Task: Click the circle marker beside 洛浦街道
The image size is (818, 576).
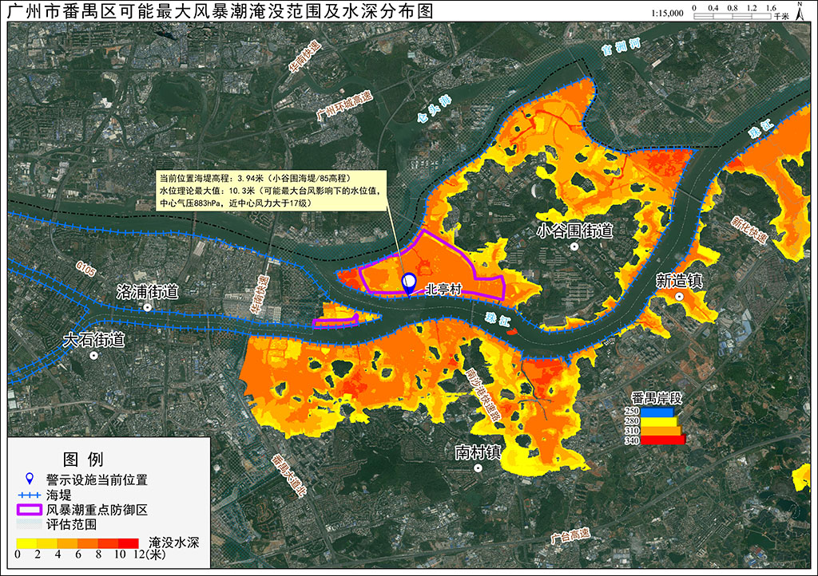Action: pos(148,307)
